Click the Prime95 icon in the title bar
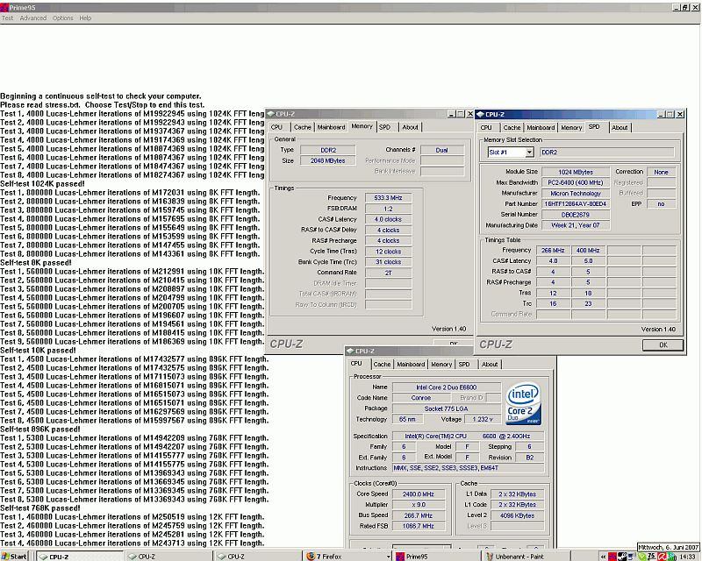The image size is (702, 561). [x=4, y=7]
